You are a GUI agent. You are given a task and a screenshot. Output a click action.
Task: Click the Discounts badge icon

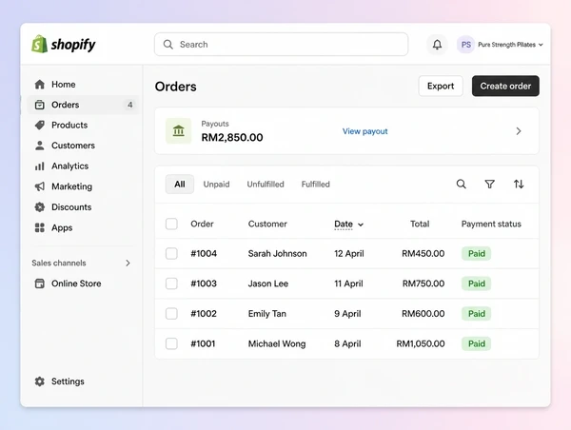pos(40,207)
